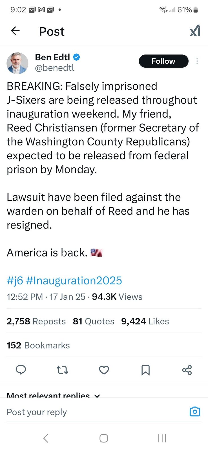Tap the repost arrows icon
The height and width of the screenshot is (451, 208).
pos(62,370)
